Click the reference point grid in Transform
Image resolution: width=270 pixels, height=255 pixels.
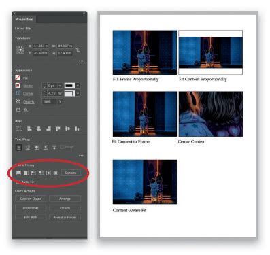point(20,50)
